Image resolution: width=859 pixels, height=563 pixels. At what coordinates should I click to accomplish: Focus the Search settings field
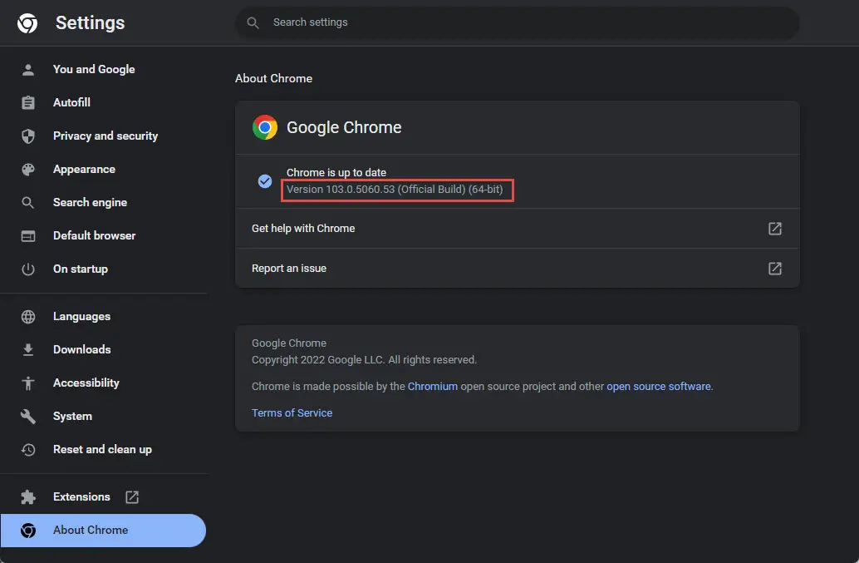(x=518, y=22)
